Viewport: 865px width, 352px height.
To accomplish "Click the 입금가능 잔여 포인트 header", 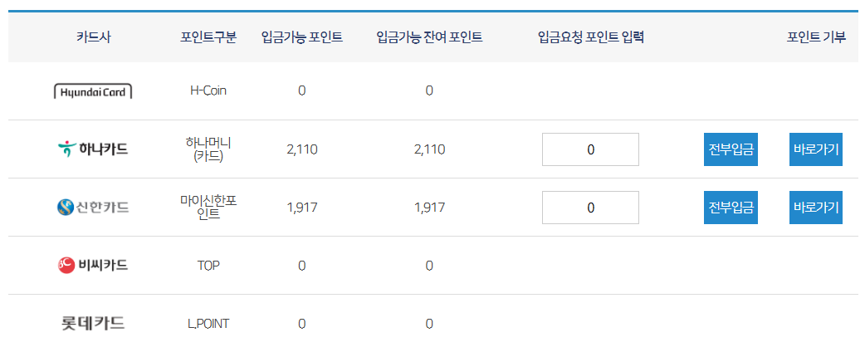I will pos(429,37).
